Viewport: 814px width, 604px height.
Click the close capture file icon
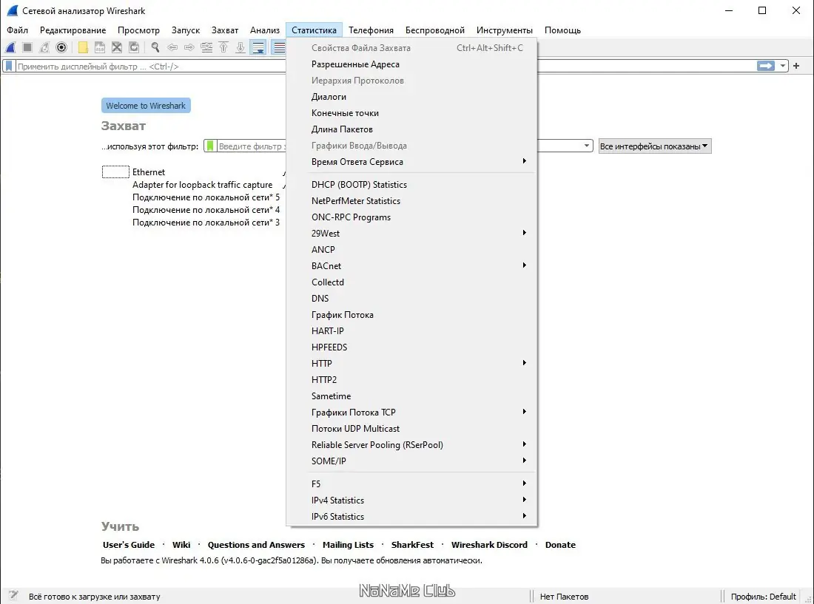[x=117, y=48]
